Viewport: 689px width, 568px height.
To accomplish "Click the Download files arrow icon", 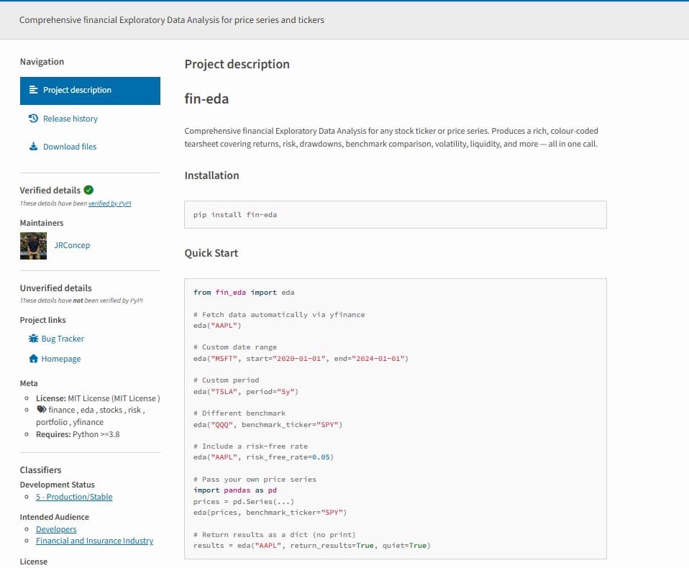I will (33, 147).
